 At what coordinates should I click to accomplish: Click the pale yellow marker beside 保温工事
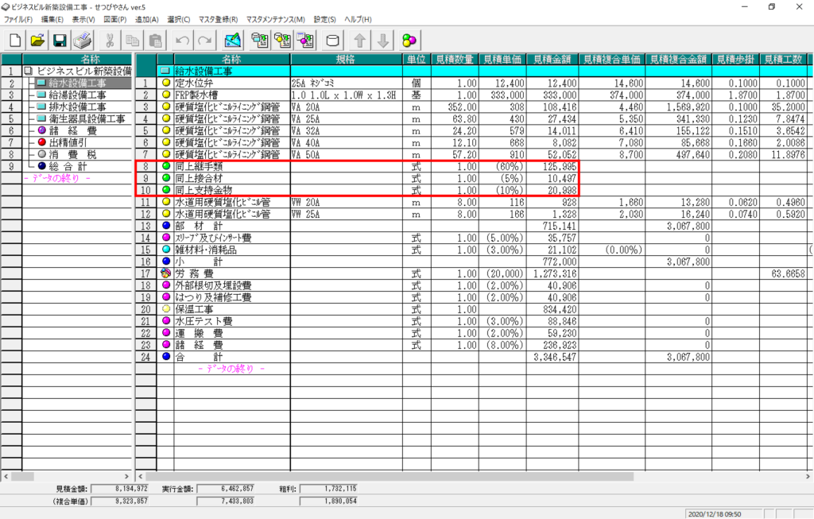tap(166, 309)
